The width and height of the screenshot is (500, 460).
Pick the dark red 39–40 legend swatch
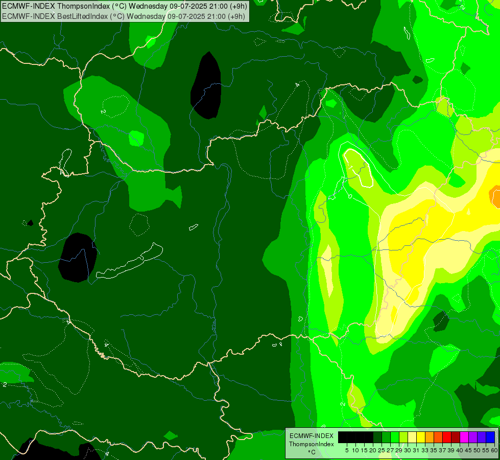(456, 438)
